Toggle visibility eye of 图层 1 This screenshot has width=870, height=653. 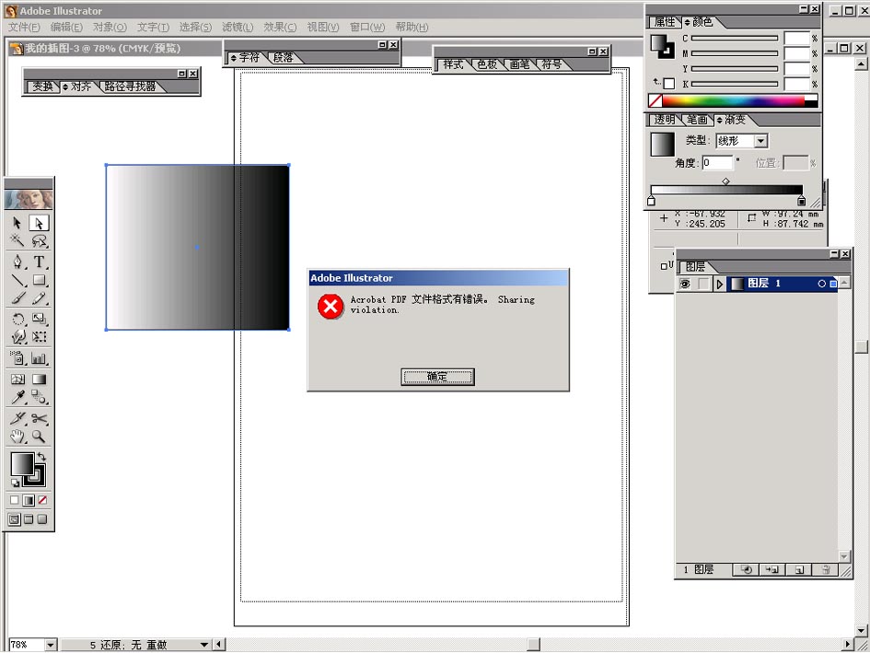click(685, 284)
